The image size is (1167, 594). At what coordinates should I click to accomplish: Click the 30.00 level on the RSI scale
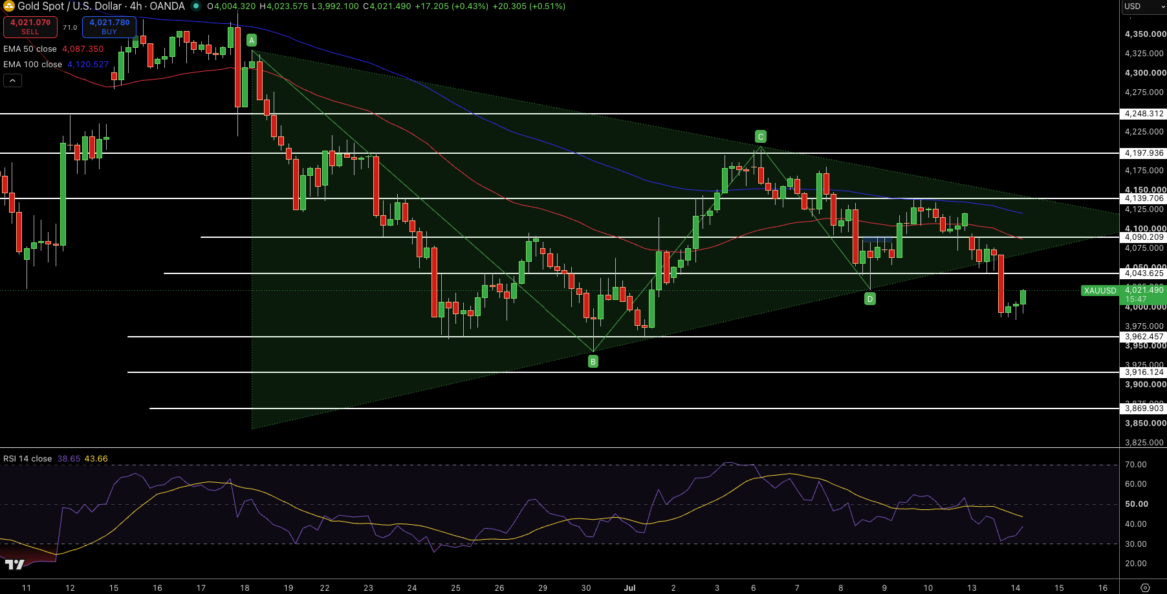click(x=1135, y=544)
